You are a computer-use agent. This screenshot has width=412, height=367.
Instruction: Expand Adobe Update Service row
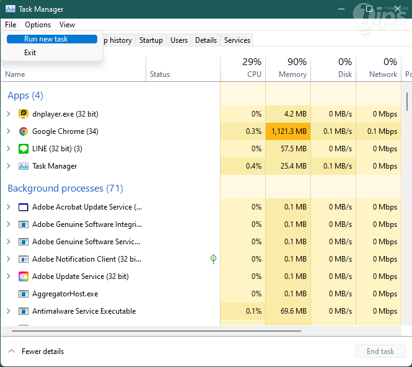pos(9,276)
